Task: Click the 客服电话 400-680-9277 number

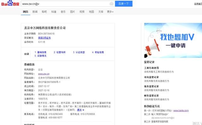Action: click(x=50, y=117)
